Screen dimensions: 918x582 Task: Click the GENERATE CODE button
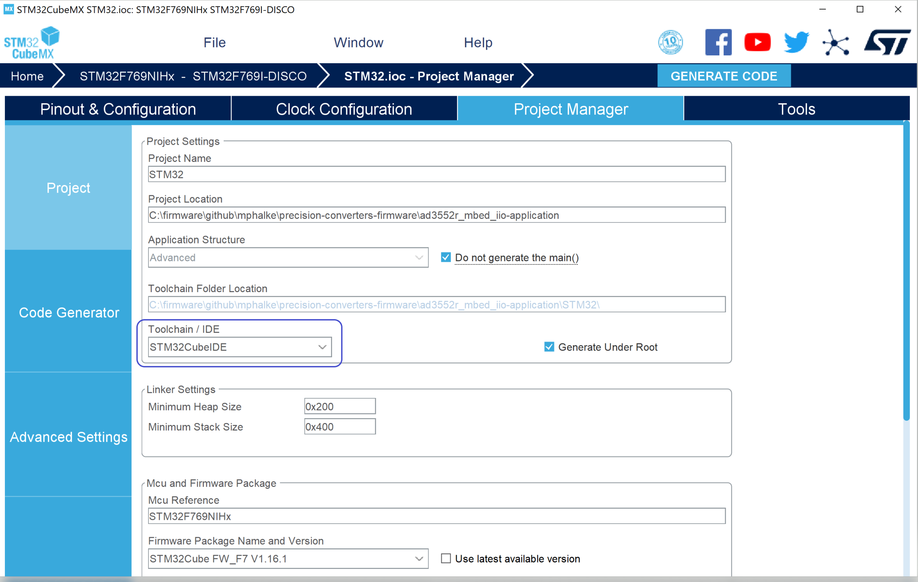pos(724,76)
